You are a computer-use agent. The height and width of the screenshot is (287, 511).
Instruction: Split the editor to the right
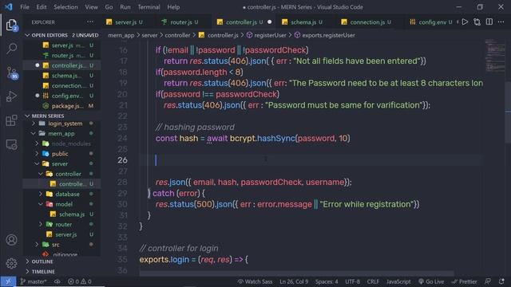point(489,22)
